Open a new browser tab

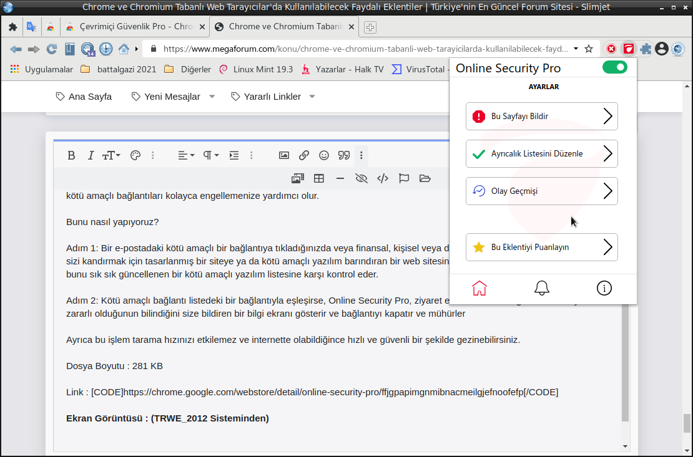tap(370, 27)
